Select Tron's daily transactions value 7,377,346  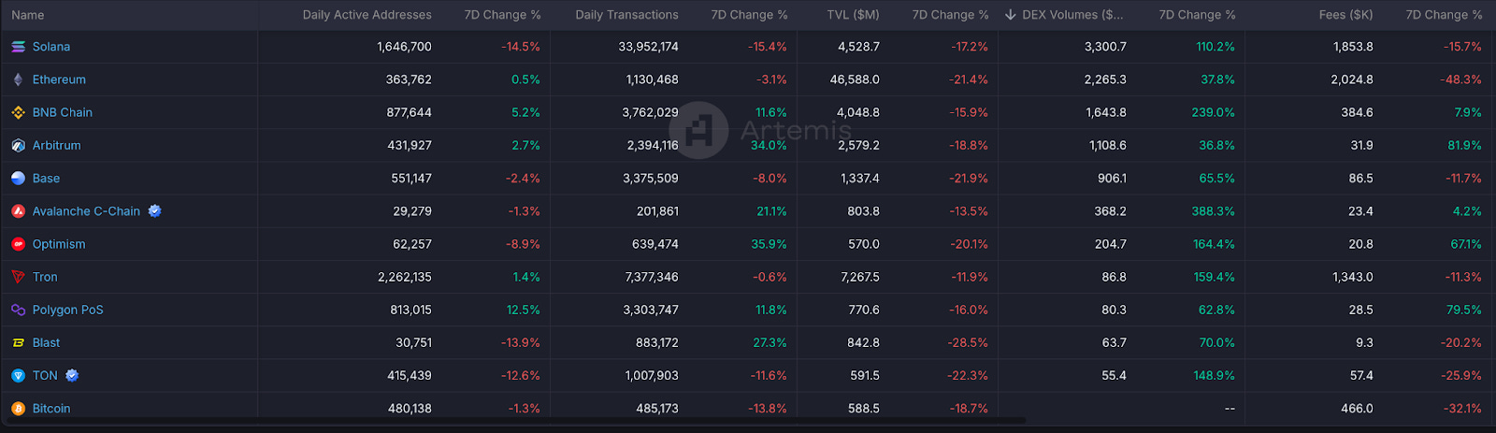pos(651,277)
